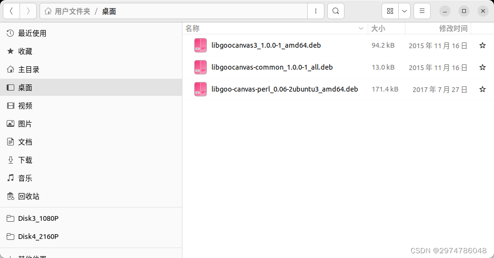The width and height of the screenshot is (494, 258).
Task: Go forward with the right arrow button
Action: 28,11
